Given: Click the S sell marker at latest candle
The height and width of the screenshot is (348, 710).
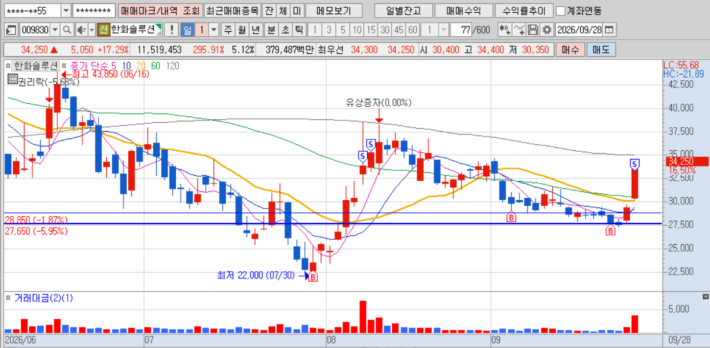Looking at the screenshot, I should [x=635, y=164].
